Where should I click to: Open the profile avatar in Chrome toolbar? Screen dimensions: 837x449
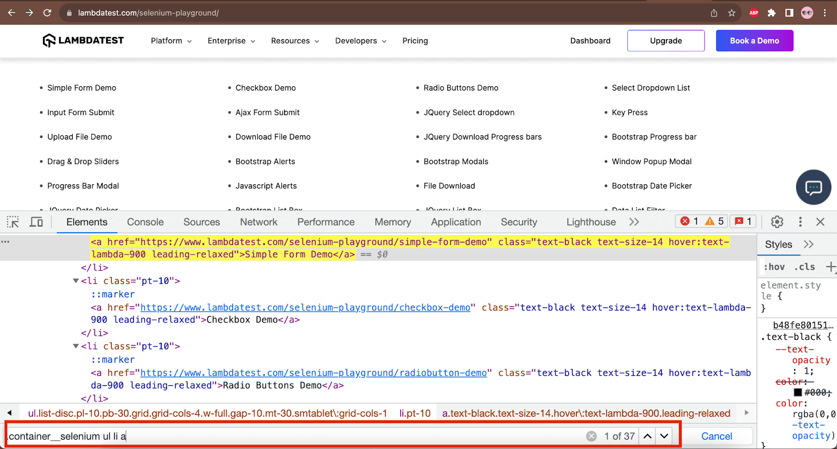[x=807, y=13]
